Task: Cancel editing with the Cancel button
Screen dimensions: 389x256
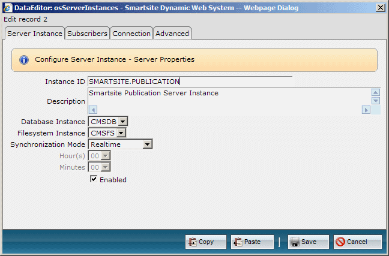Action: coord(358,242)
